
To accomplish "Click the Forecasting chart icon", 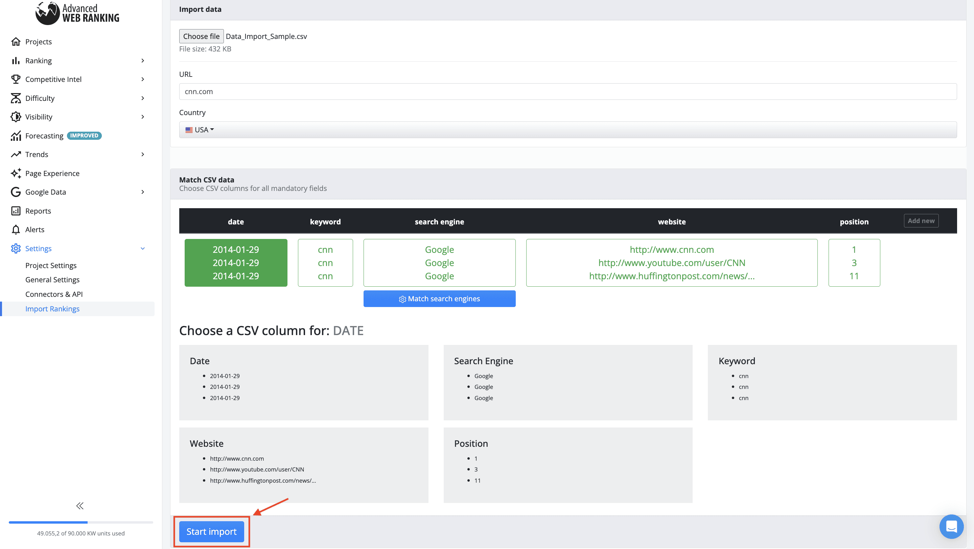I will [x=16, y=135].
